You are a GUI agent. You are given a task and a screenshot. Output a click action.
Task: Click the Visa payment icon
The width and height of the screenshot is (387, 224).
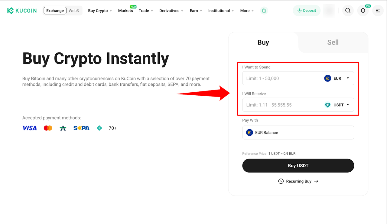[30, 128]
